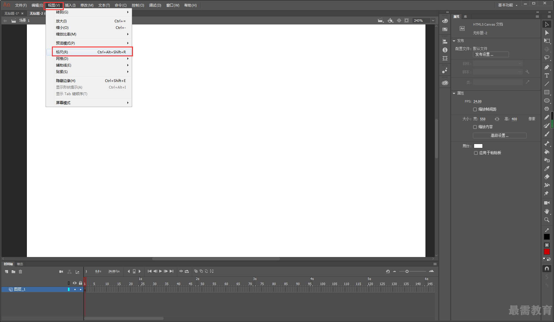Click the center stage icon
The image size is (554, 322).
coord(399,21)
